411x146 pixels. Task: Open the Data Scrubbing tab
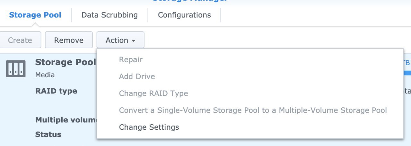[x=109, y=15]
